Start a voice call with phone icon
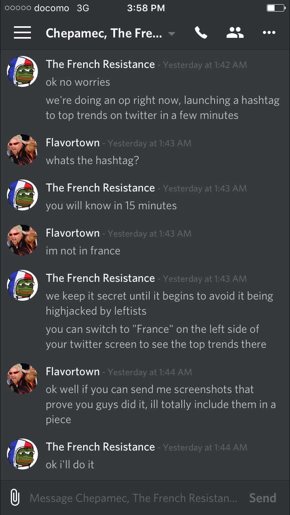 (201, 33)
